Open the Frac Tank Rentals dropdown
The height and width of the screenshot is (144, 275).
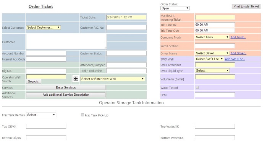pyautogui.click(x=41, y=115)
